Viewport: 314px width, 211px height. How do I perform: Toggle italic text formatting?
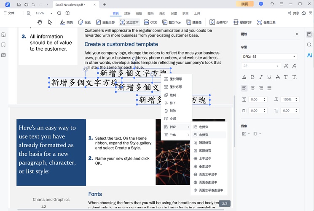click(261, 77)
